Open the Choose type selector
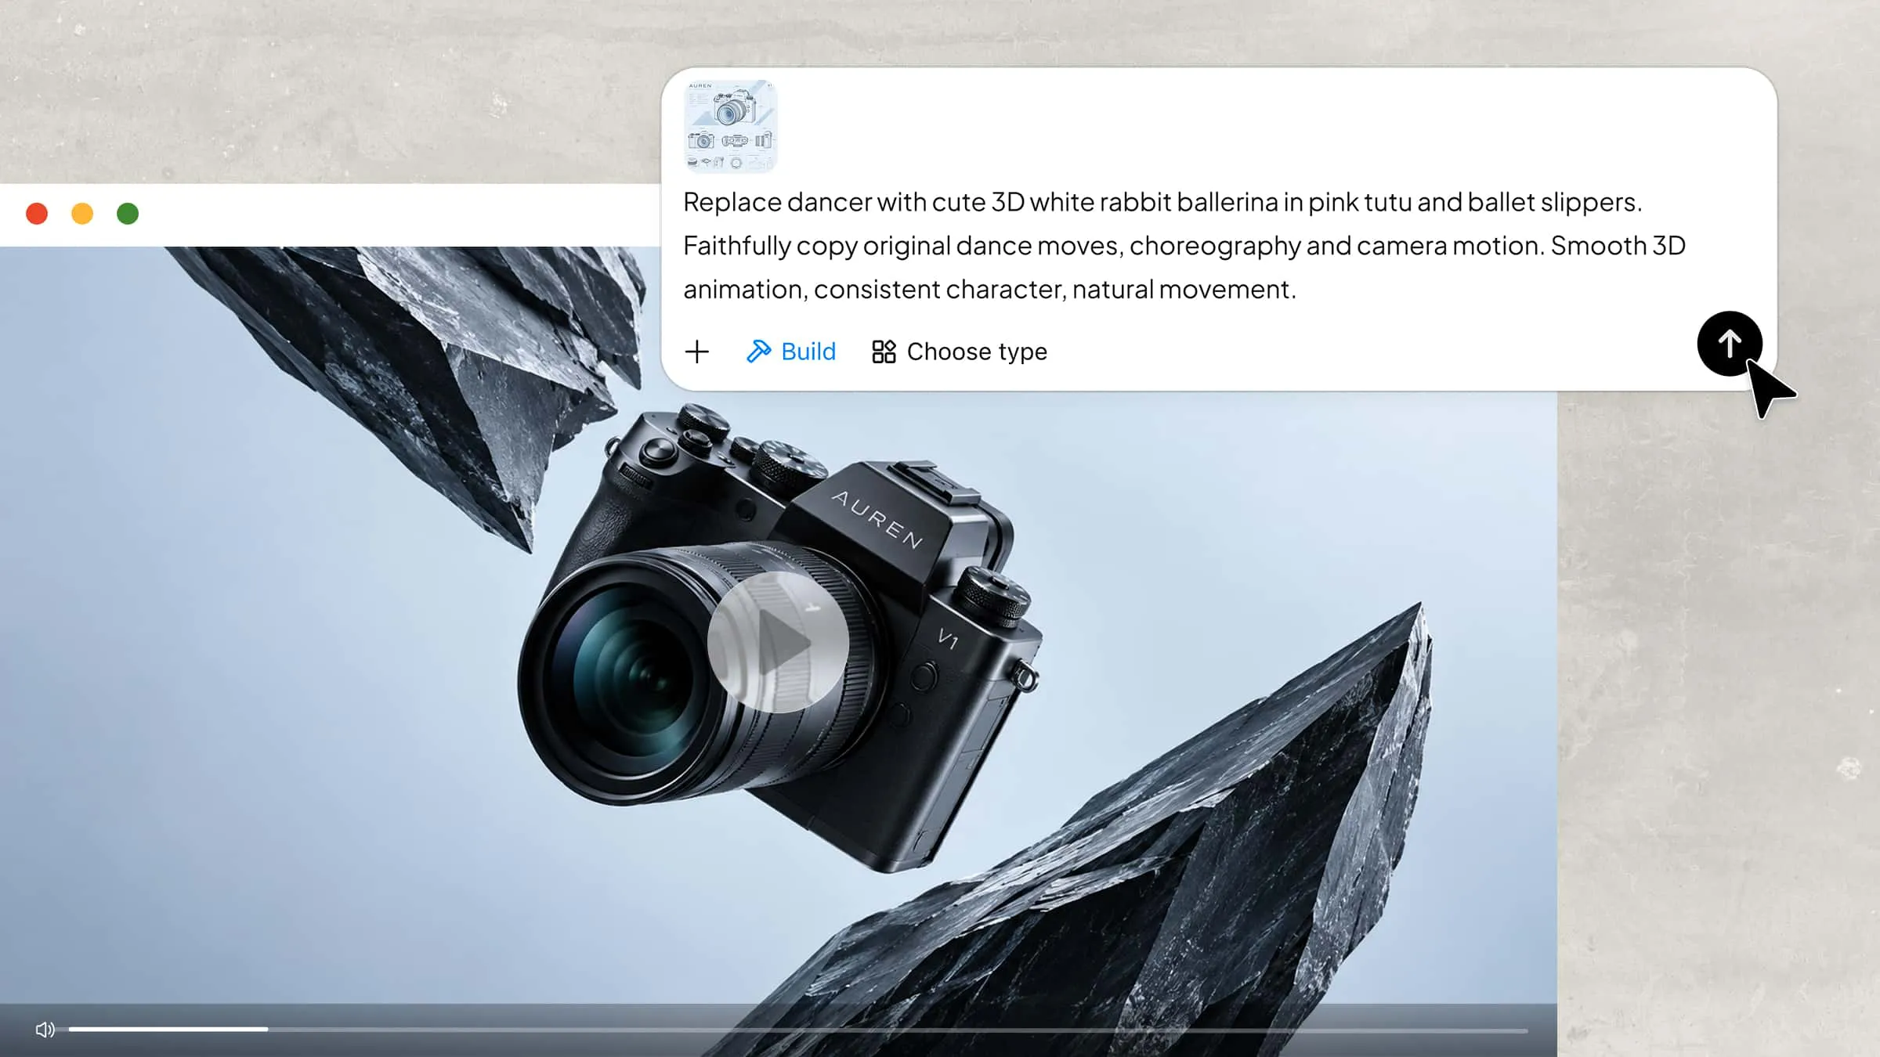Screen dimensions: 1880x1057 tap(960, 352)
